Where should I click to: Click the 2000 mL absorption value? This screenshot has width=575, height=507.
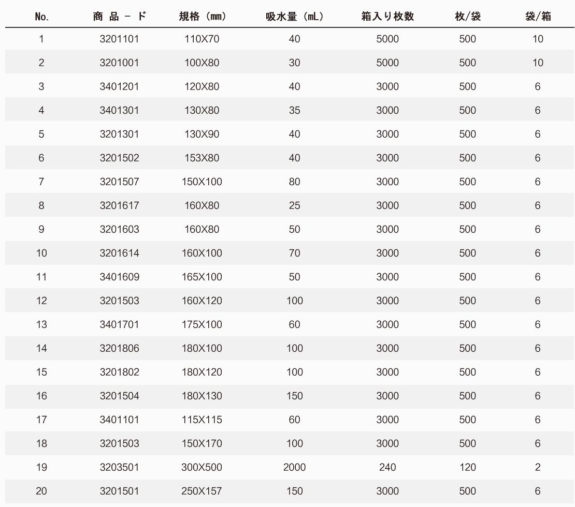(294, 467)
